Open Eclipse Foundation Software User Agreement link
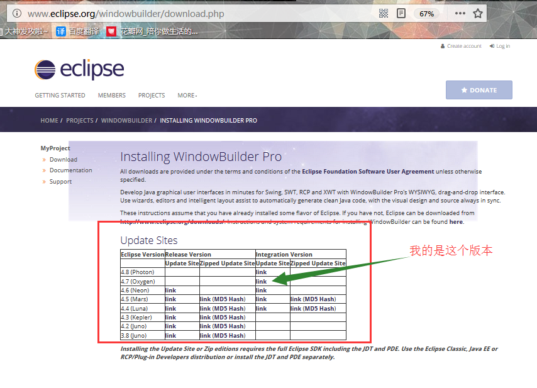The image size is (537, 388). [368, 172]
